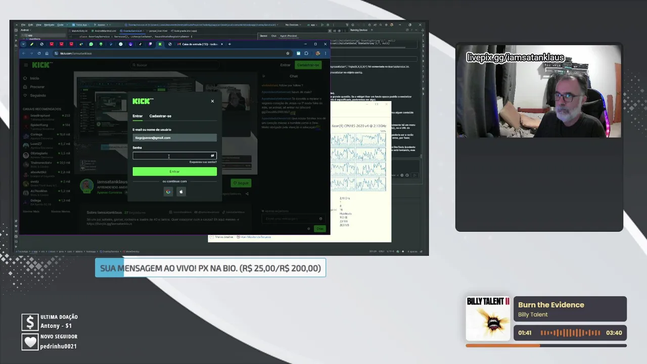Open AndroidManifest.xml editor tab
This screenshot has height=364, width=647.
pos(104,31)
